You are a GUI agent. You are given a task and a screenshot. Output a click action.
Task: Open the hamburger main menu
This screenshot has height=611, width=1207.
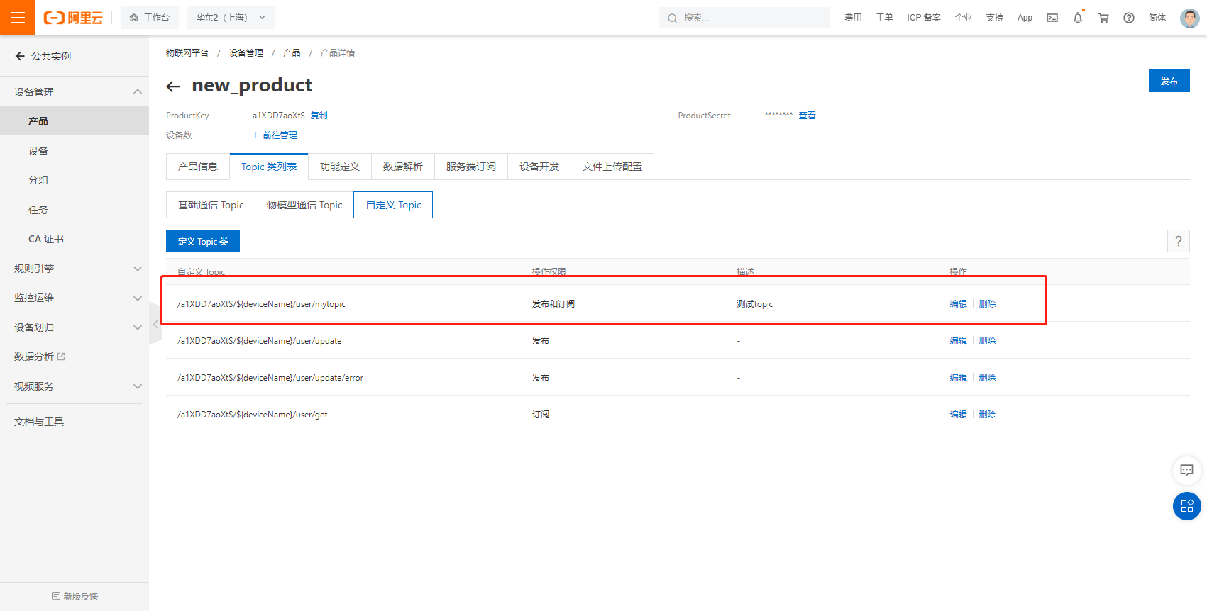18,18
